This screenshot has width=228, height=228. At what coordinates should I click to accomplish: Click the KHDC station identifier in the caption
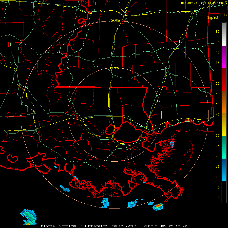pos(148,226)
